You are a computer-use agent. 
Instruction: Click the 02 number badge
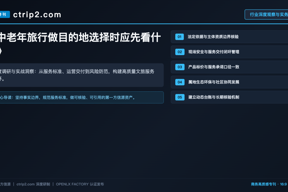[180, 52]
